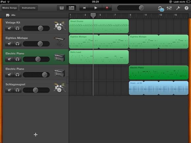Select the Vintage Kit drum icon

[60, 26]
